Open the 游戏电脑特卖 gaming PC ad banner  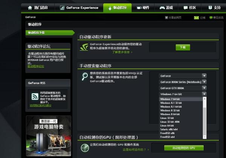[49, 136]
